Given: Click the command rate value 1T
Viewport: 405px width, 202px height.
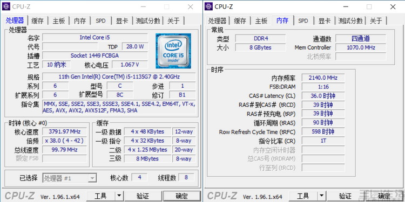Looking at the screenshot, I should [x=323, y=141].
